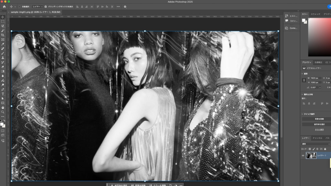Toggle the width-height link constraint icon
331x186 pixels.
pos(304,80)
